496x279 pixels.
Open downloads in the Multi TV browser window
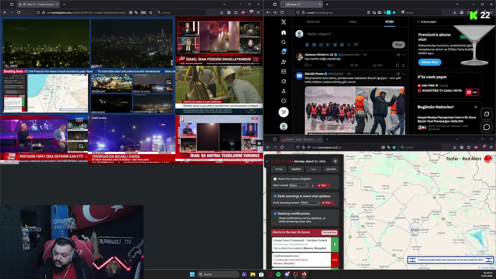[222, 12]
